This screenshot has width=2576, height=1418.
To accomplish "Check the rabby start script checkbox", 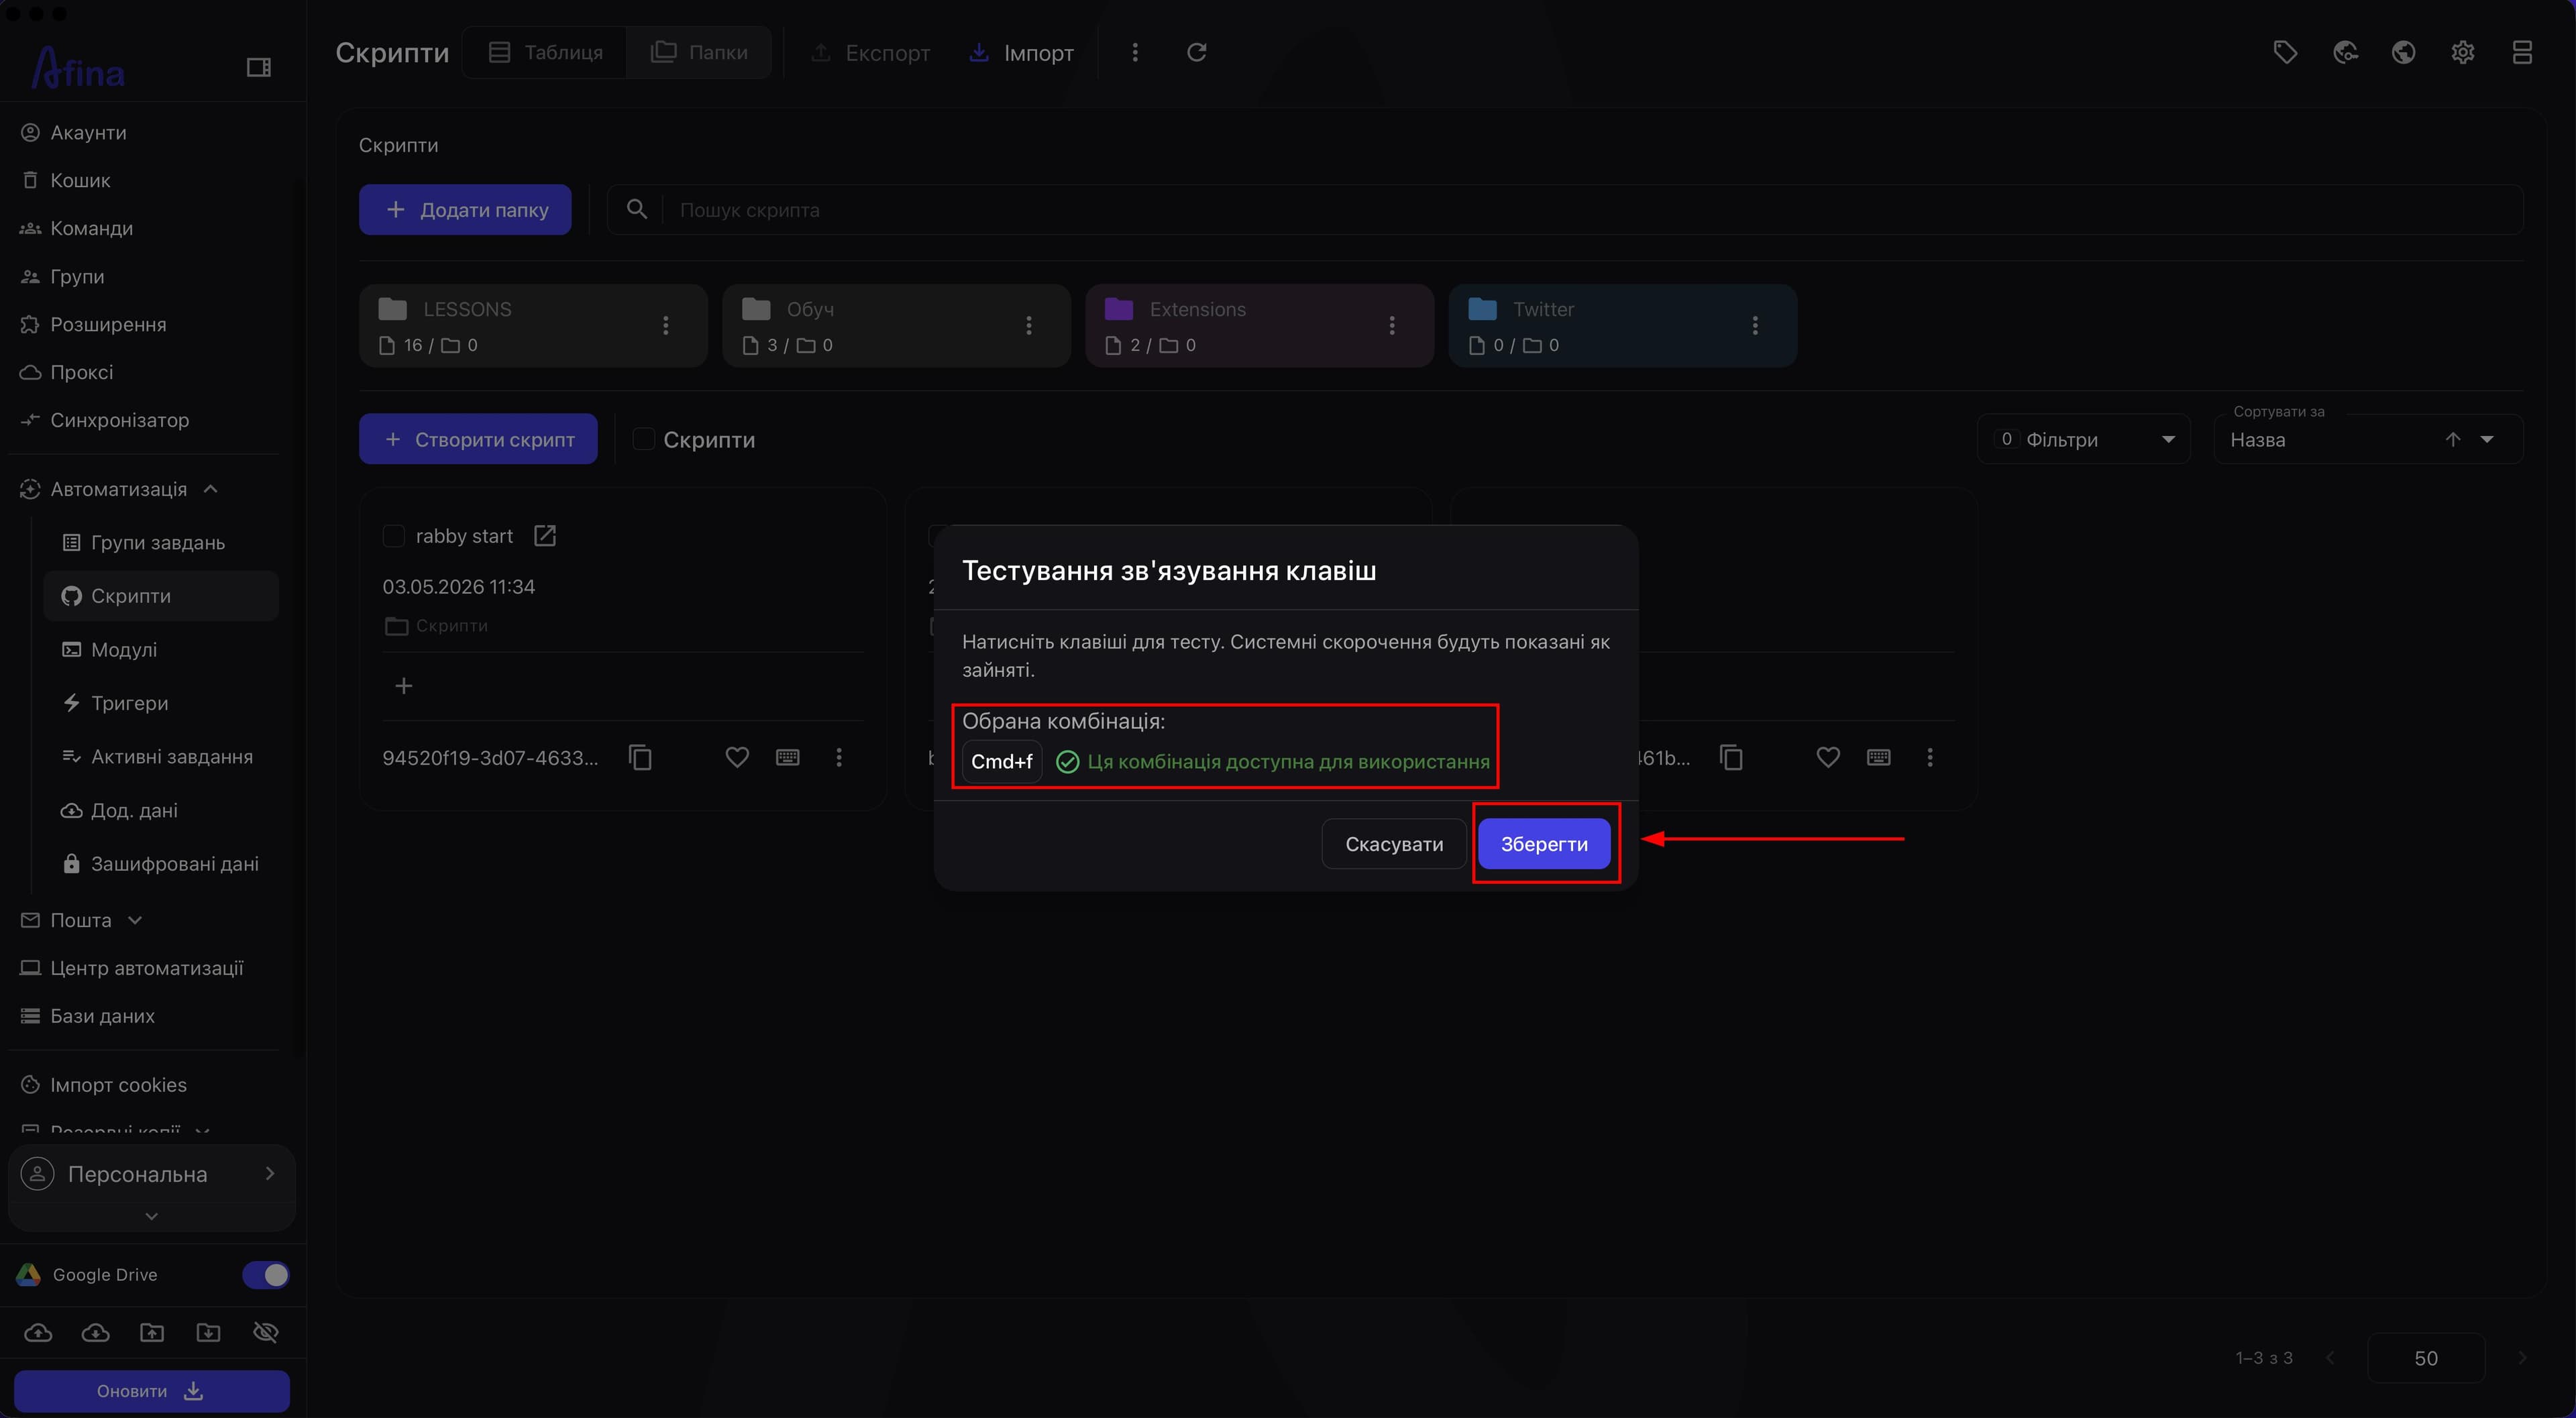I will (x=394, y=536).
